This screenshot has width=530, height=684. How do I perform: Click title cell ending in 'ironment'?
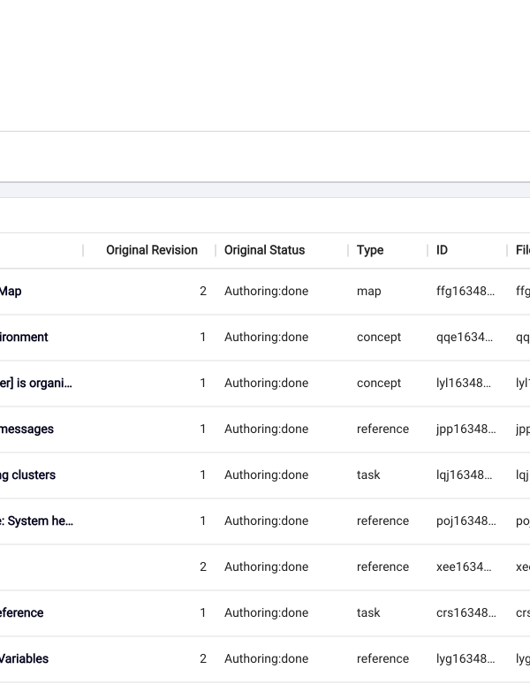point(24,337)
